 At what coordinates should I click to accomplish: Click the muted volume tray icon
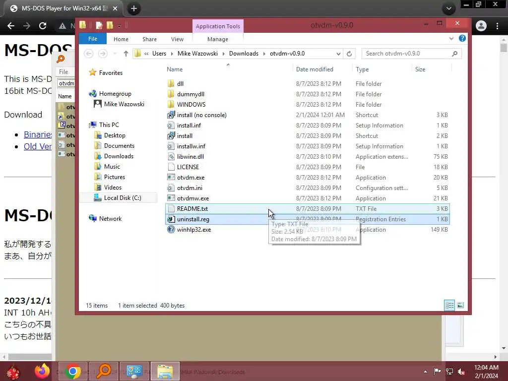coord(461,372)
